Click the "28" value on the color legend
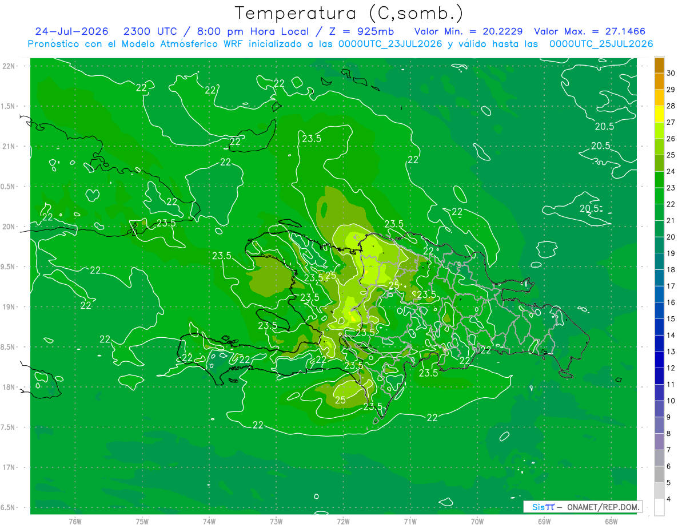The height and width of the screenshot is (529, 686). click(671, 106)
